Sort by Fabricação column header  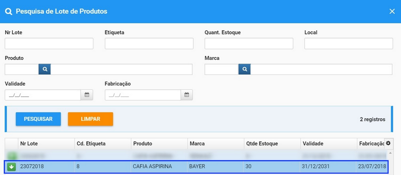[x=371, y=144]
